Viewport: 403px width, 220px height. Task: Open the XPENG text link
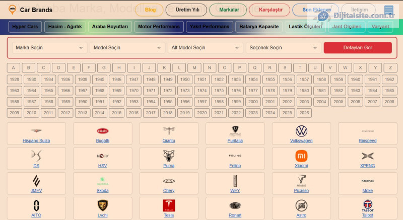tap(368, 166)
